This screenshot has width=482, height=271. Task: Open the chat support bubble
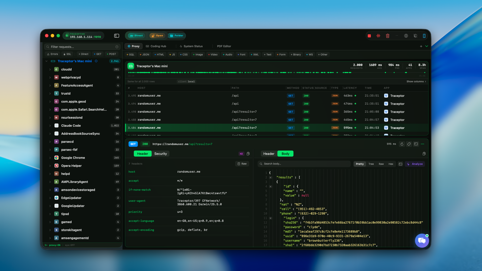click(422, 241)
